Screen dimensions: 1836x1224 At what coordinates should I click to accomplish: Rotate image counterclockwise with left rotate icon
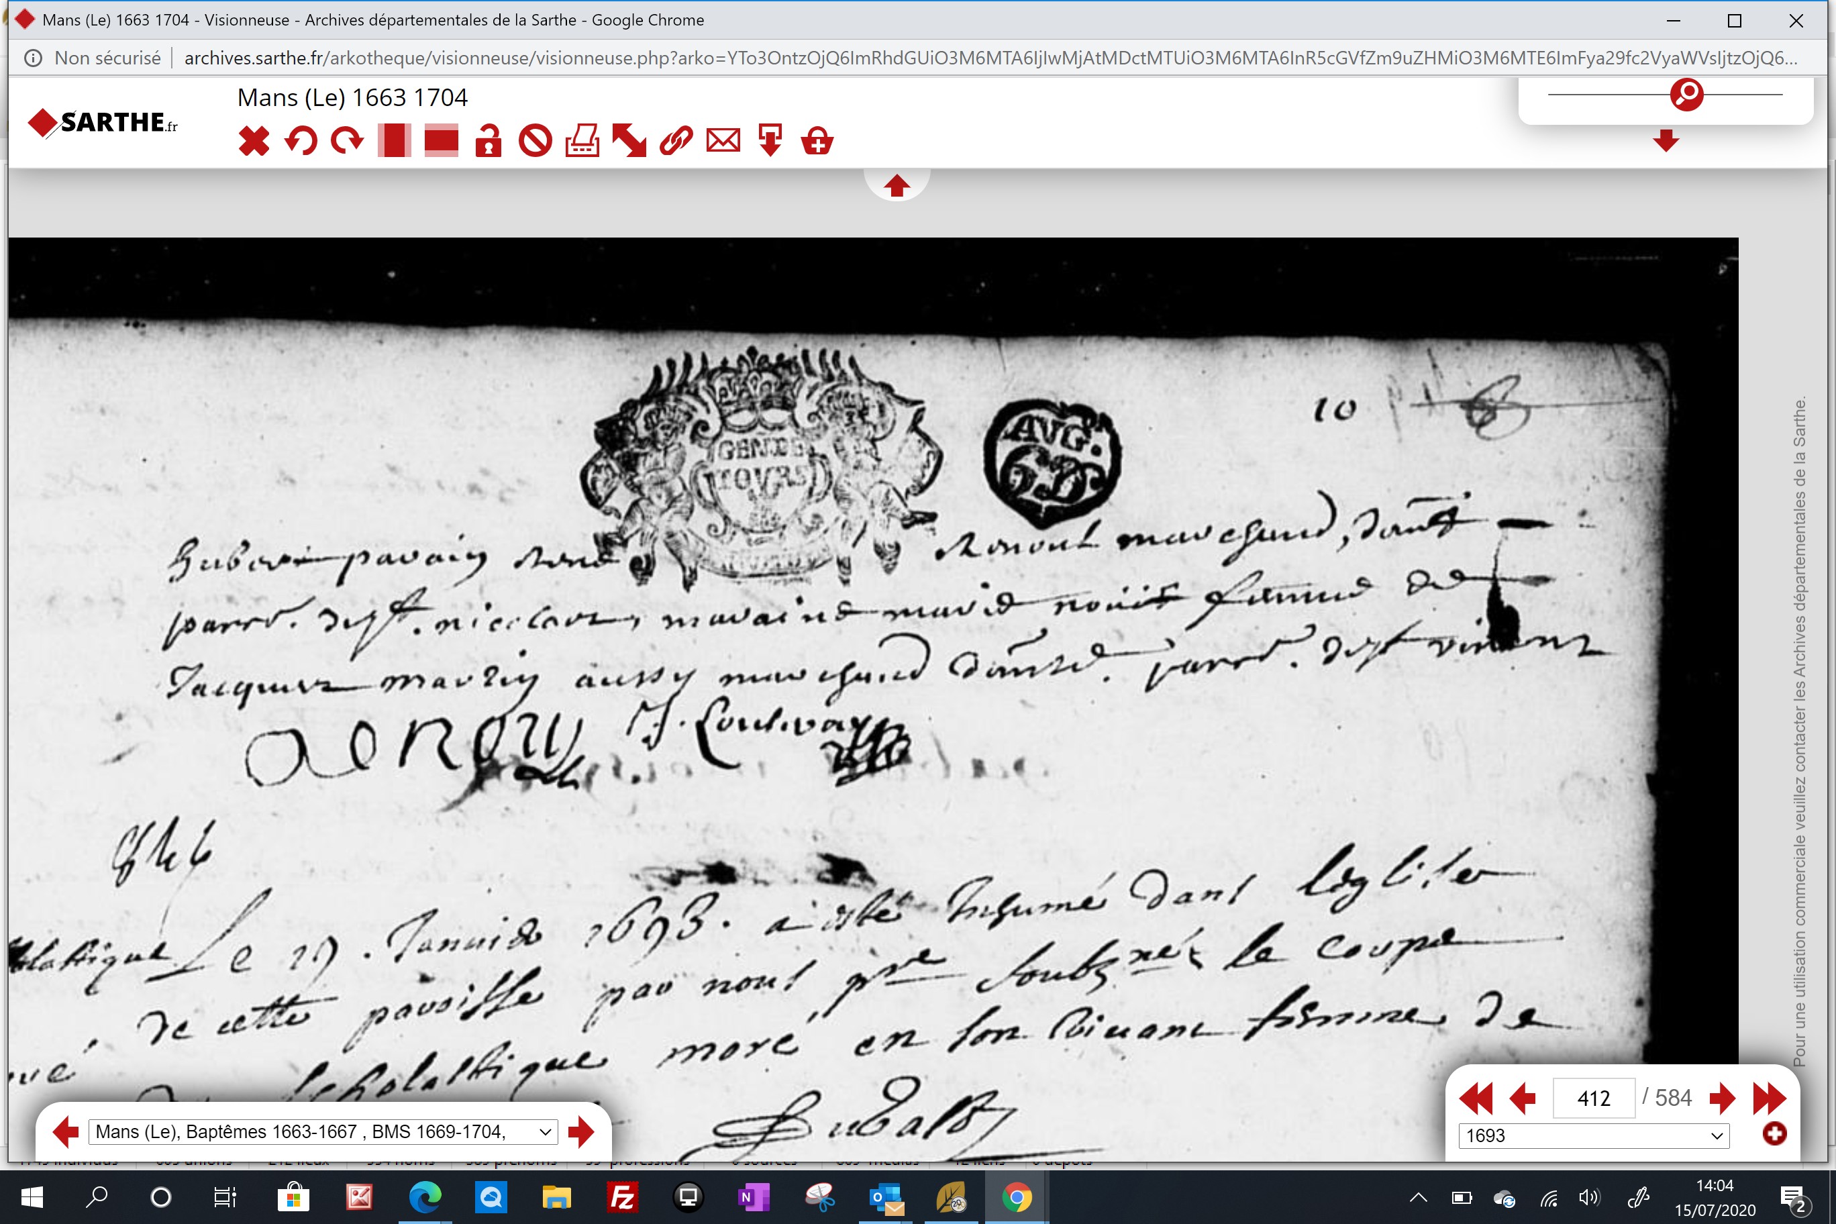[x=301, y=142]
